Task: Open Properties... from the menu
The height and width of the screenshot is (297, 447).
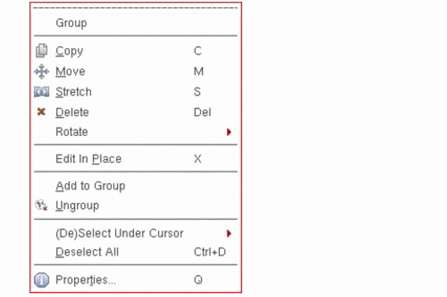Action: coord(85,280)
